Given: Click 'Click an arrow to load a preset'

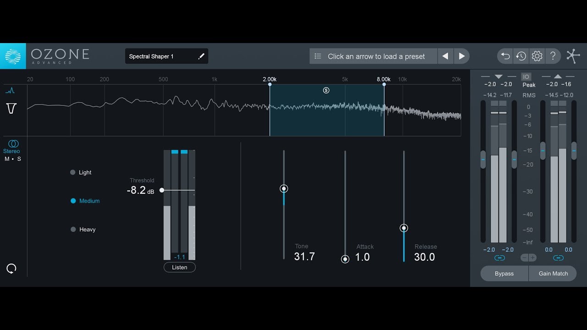Looking at the screenshot, I should (376, 56).
